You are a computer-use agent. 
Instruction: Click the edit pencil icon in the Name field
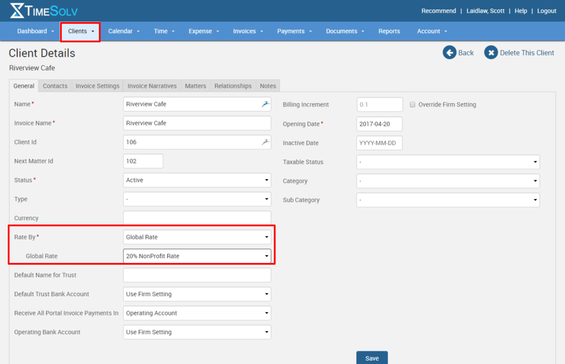265,103
